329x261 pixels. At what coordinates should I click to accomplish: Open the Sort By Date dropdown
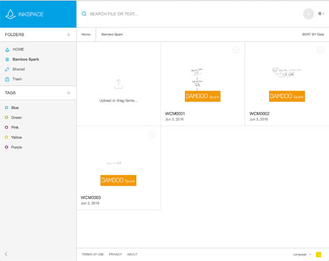pos(313,34)
